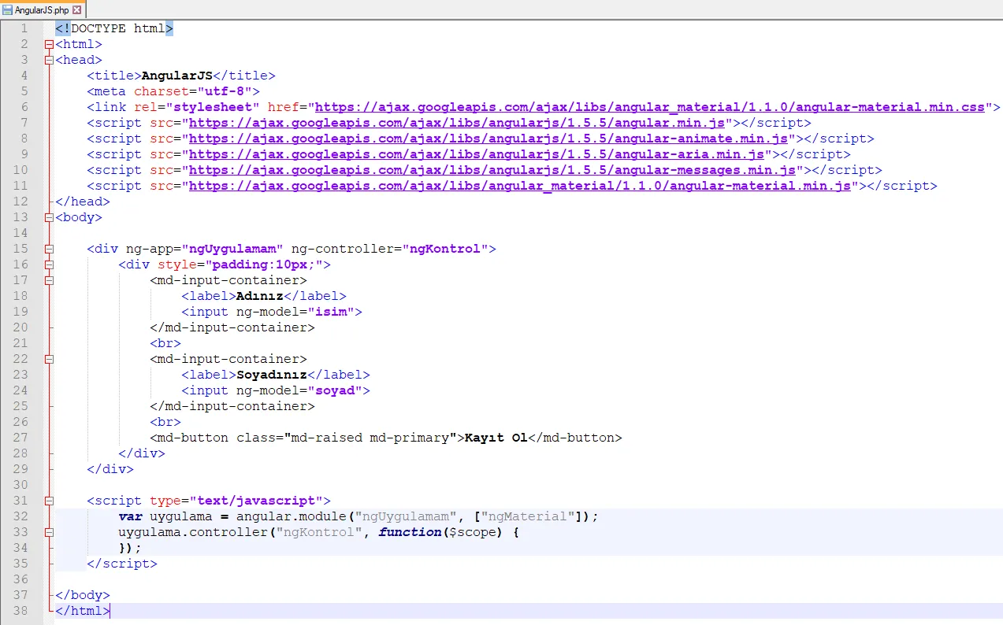This screenshot has width=1003, height=625.
Task: Fold the controller function on line 33
Action: [49, 532]
